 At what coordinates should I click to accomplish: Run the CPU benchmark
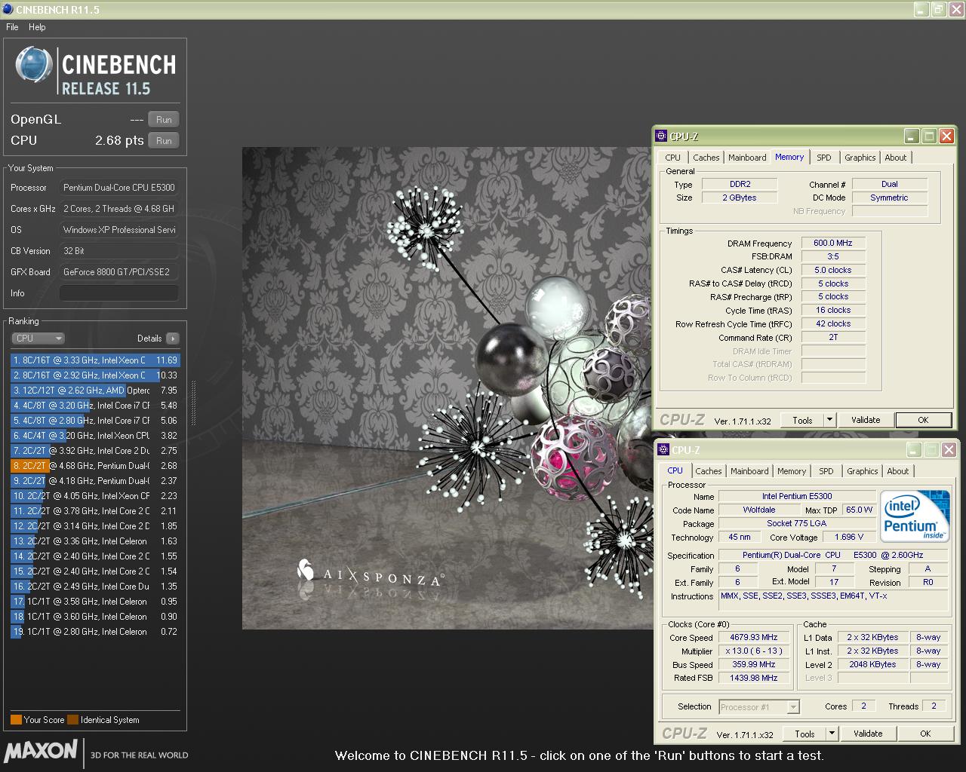click(164, 140)
